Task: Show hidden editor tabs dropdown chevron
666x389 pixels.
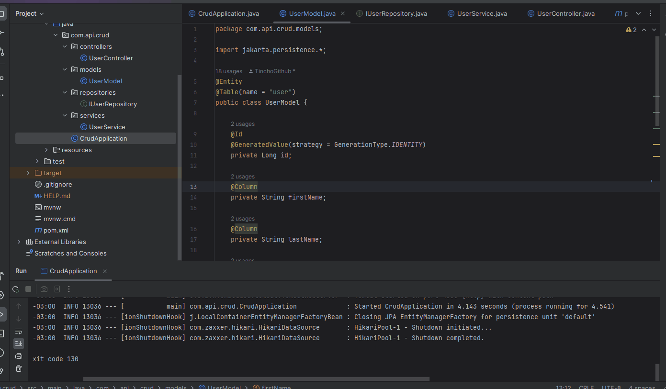Action: 638,13
